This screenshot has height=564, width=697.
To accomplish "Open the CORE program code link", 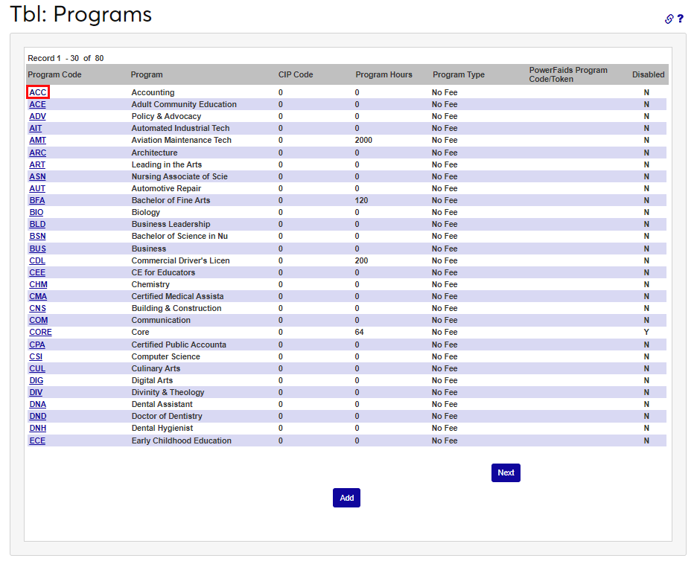I will (40, 332).
